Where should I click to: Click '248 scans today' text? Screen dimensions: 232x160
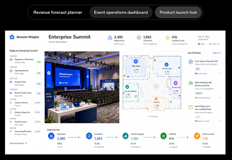pos(201,73)
